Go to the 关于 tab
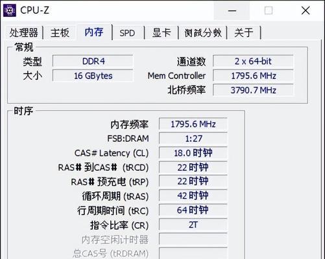The width and height of the screenshot is (325, 259). [244, 33]
